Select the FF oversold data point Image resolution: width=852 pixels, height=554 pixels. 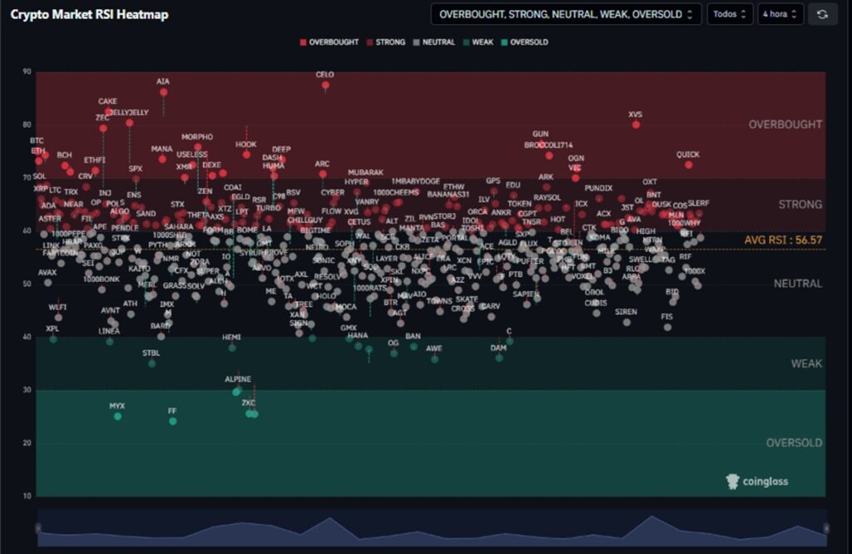point(173,421)
